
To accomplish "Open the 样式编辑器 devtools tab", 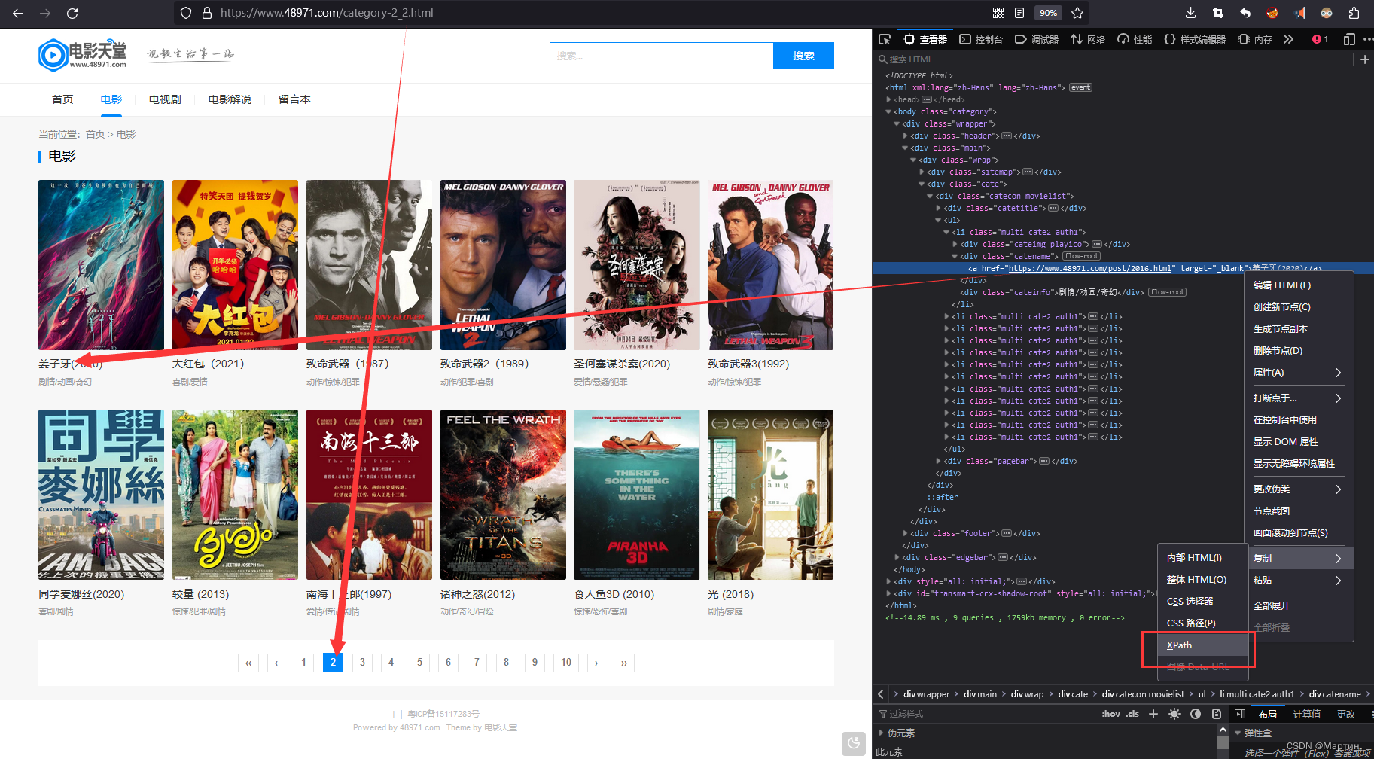I will [x=1195, y=39].
